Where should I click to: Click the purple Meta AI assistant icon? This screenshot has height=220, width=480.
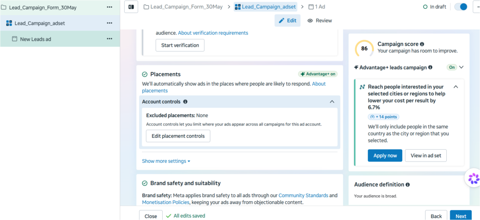pyautogui.click(x=473, y=178)
